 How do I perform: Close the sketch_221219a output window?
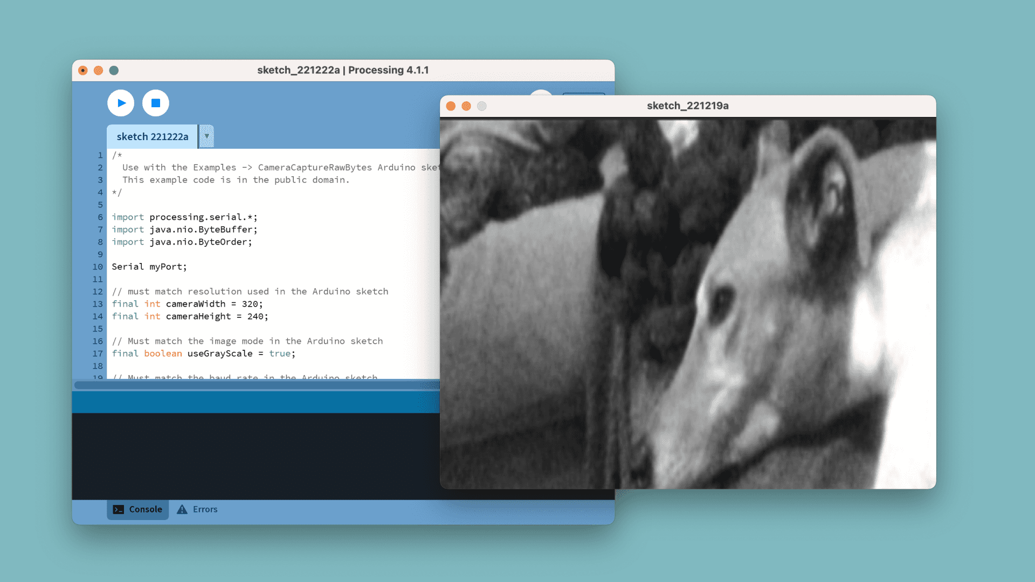point(451,106)
